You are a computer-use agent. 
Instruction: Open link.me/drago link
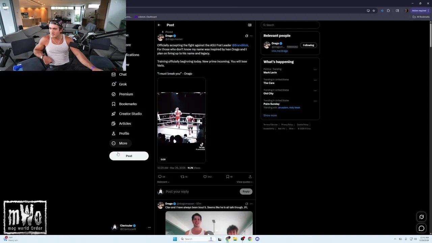[x=280, y=51]
